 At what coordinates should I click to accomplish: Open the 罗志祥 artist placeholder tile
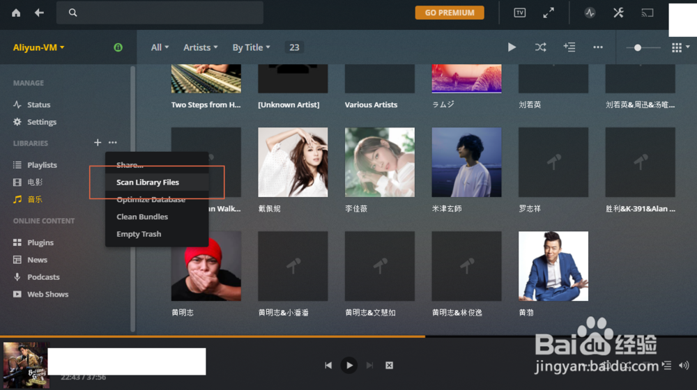point(553,162)
